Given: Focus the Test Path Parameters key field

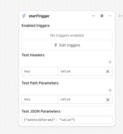Looking at the screenshot, I should 40,99.
